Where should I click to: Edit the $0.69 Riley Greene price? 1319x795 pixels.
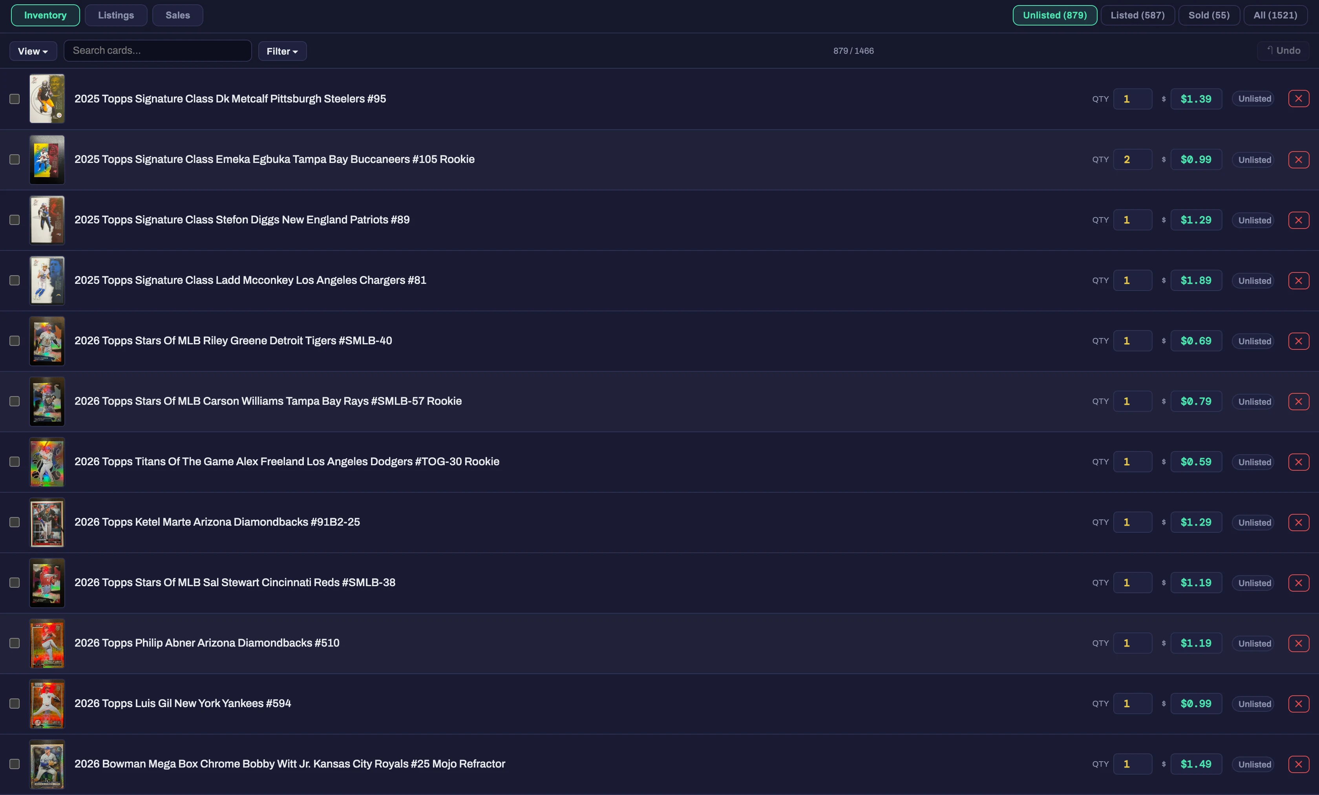tap(1197, 341)
